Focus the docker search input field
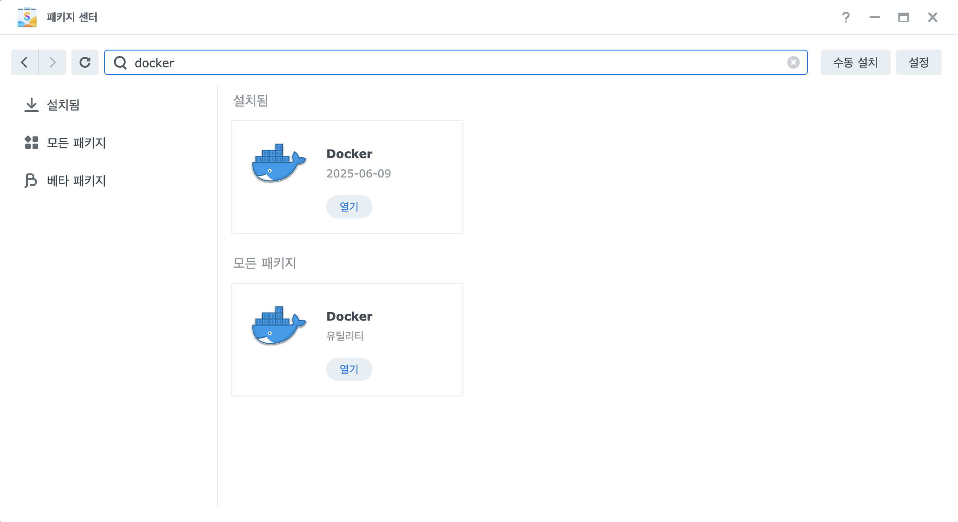 pos(452,62)
